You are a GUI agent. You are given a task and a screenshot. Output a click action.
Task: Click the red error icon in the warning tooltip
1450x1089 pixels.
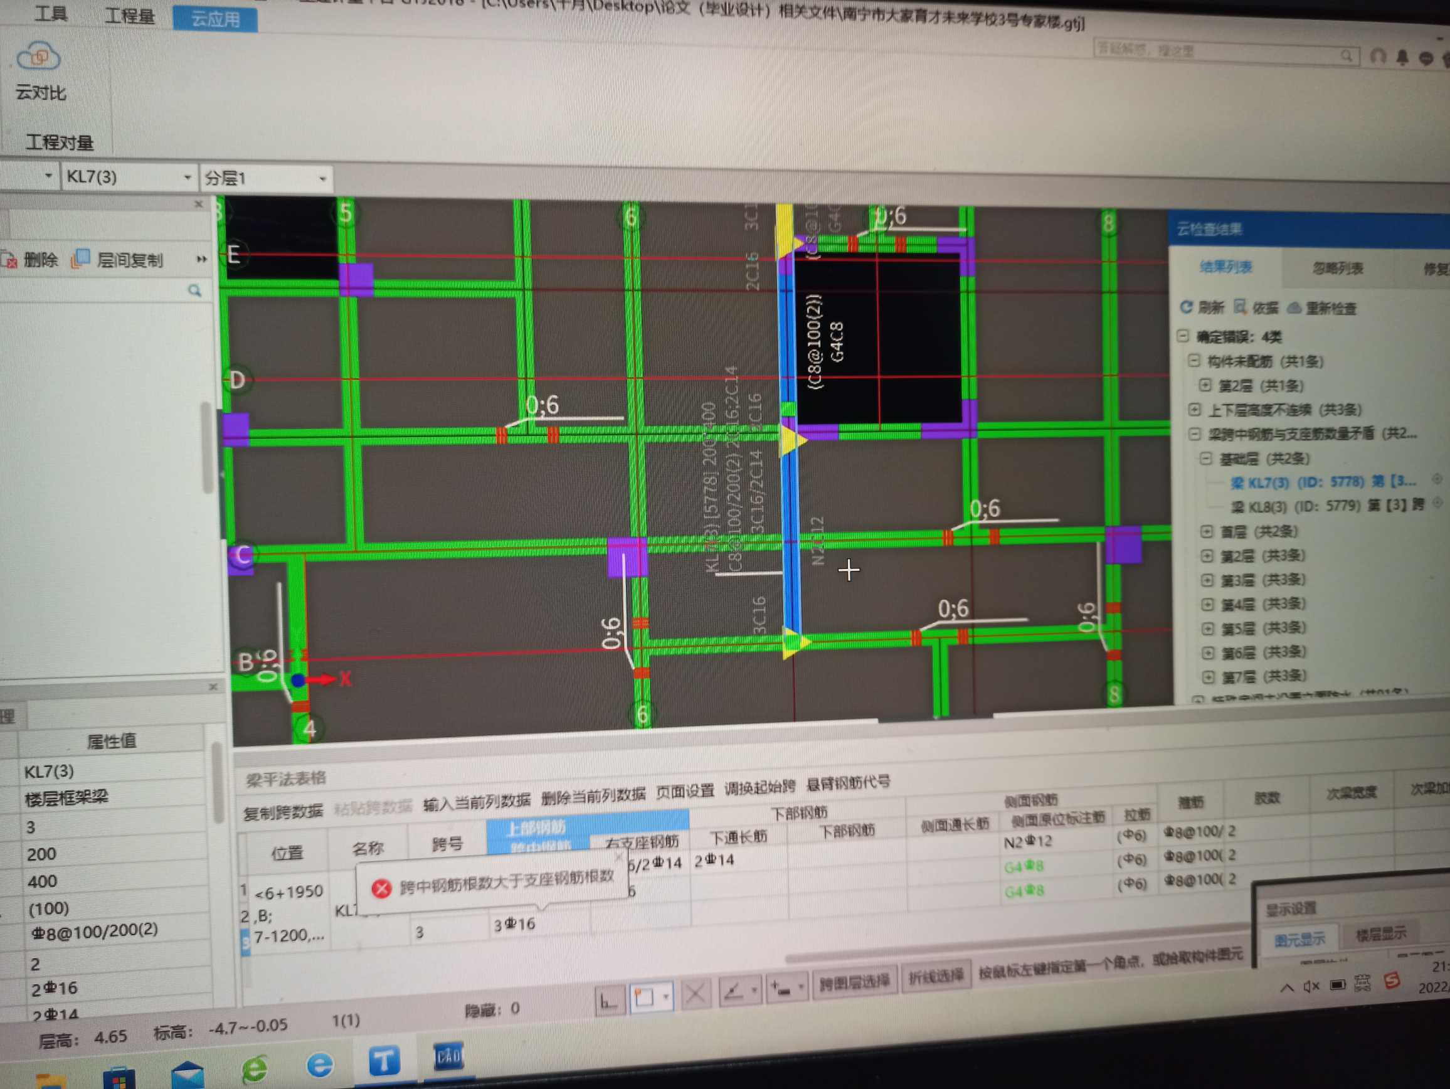381,888
